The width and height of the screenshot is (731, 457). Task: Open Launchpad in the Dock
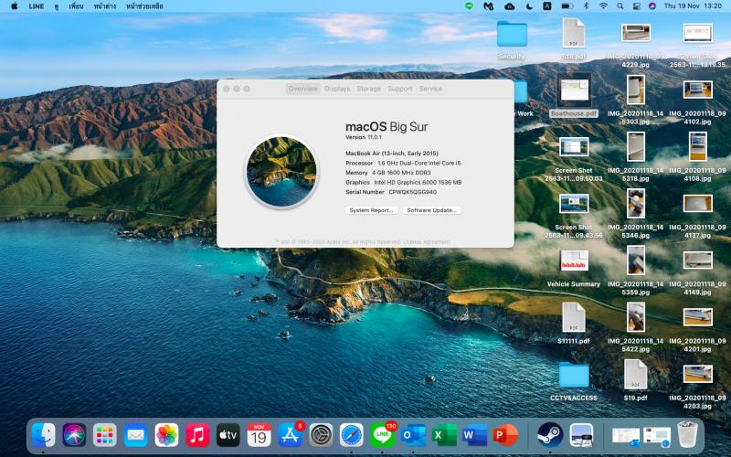click(105, 435)
